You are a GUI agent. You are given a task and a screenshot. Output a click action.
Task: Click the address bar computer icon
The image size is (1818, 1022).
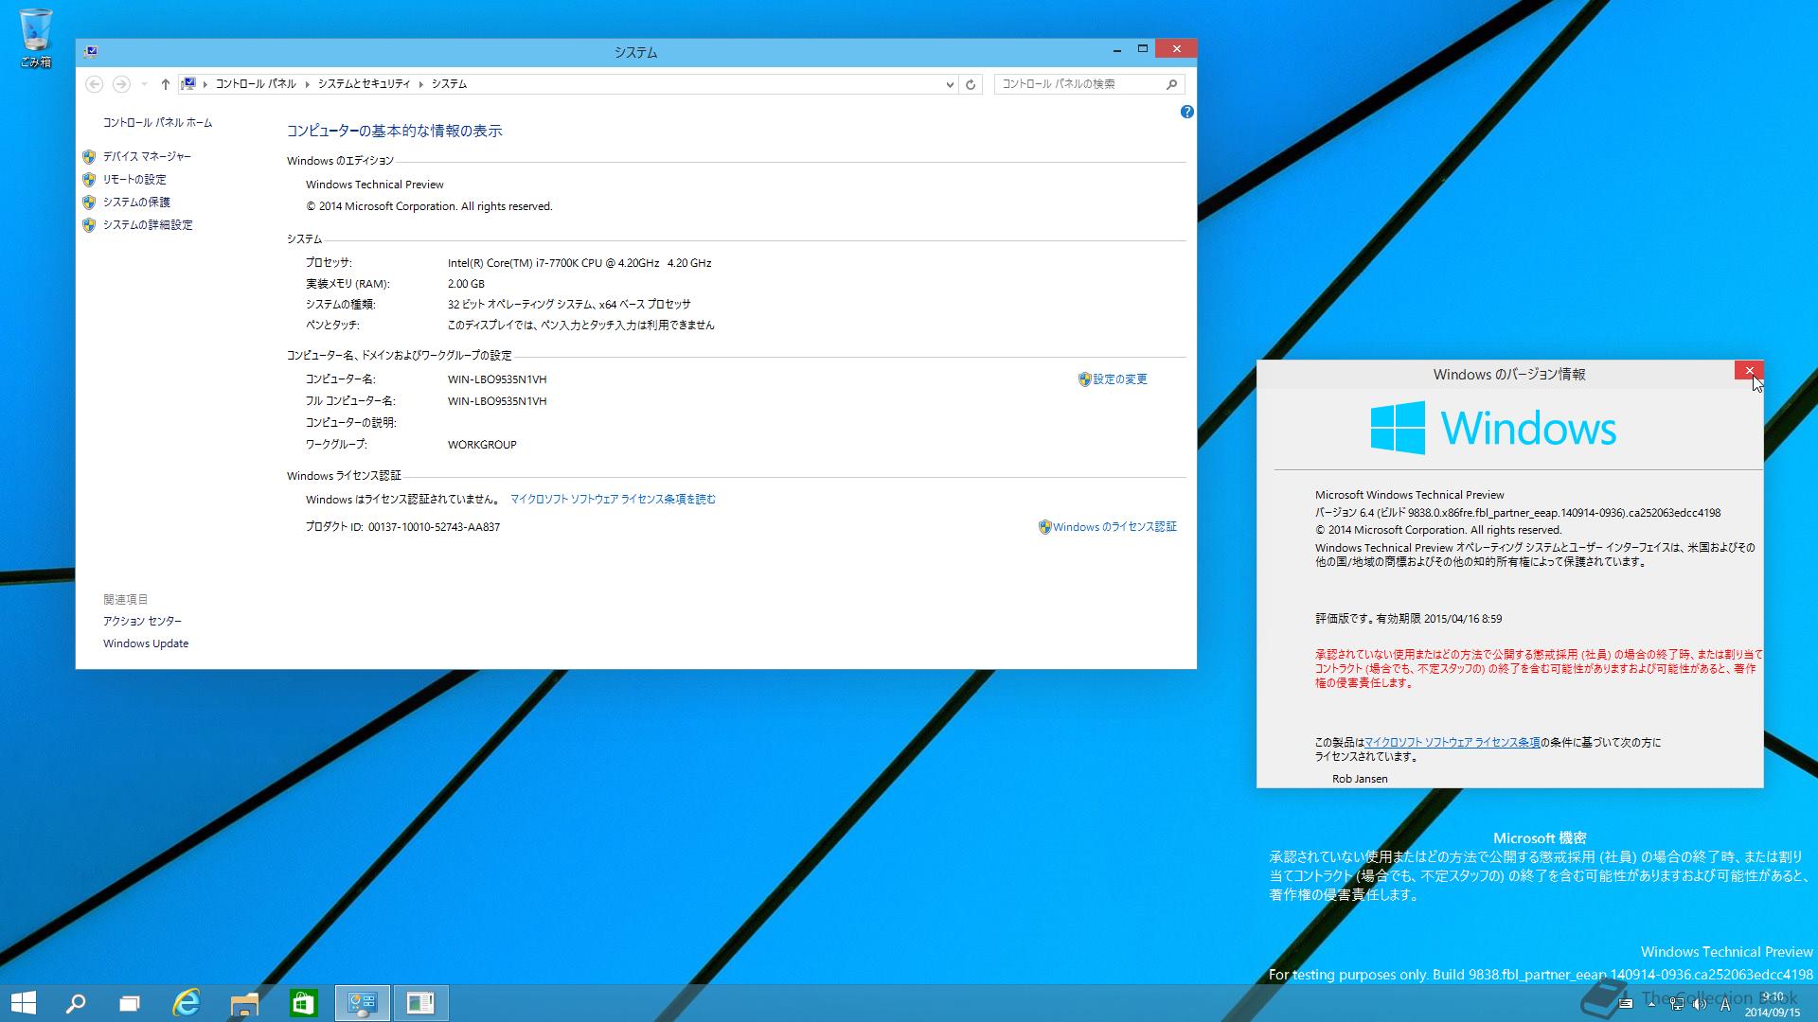tap(188, 84)
